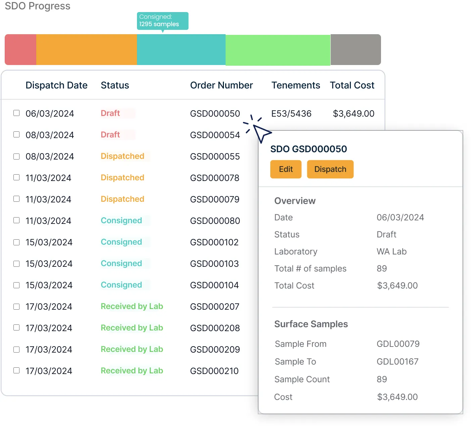The height and width of the screenshot is (429, 474).
Task: Check the checkbox for order GSD000104
Action: point(16,285)
